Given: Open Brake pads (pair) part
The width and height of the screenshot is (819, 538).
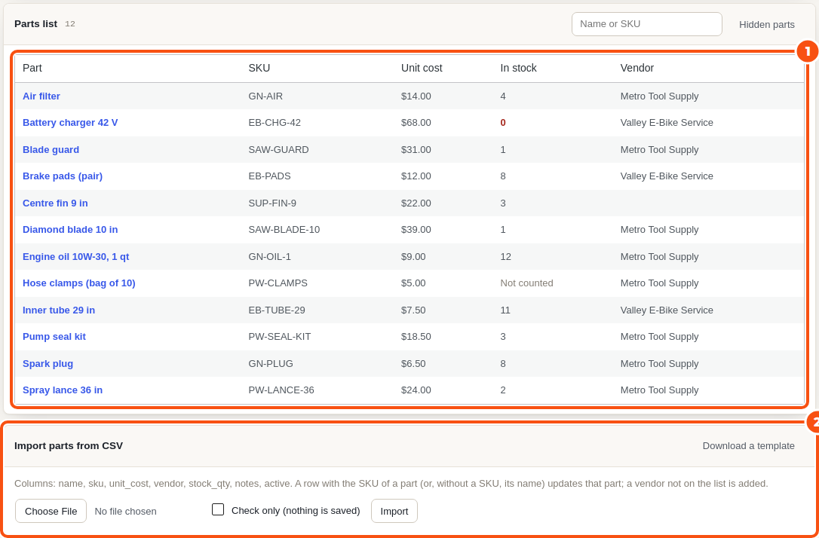Looking at the screenshot, I should [x=62, y=176].
